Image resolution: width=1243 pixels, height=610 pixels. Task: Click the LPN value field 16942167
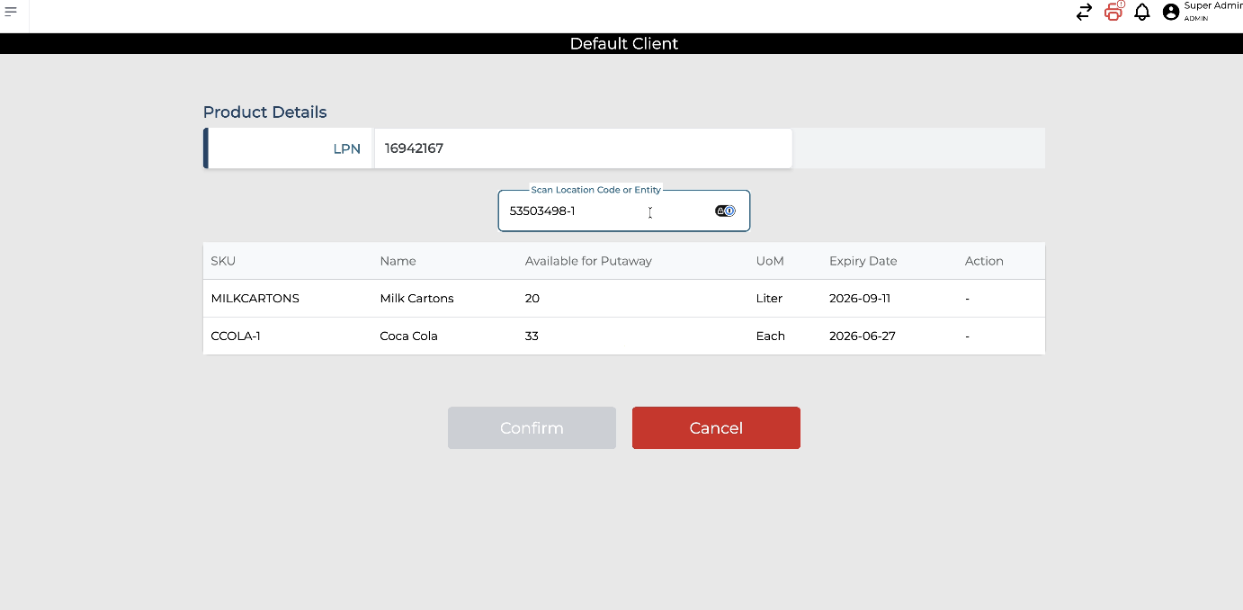point(584,148)
